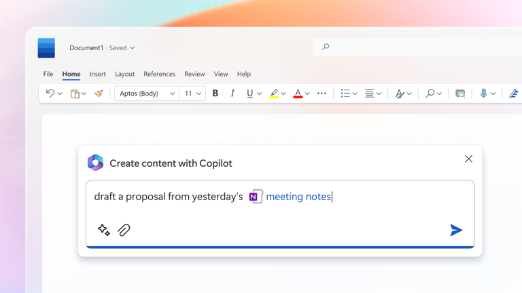Apply the red font color
The height and width of the screenshot is (293, 522).
coord(298,94)
